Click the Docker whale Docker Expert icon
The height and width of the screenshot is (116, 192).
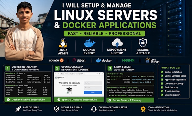(90, 43)
